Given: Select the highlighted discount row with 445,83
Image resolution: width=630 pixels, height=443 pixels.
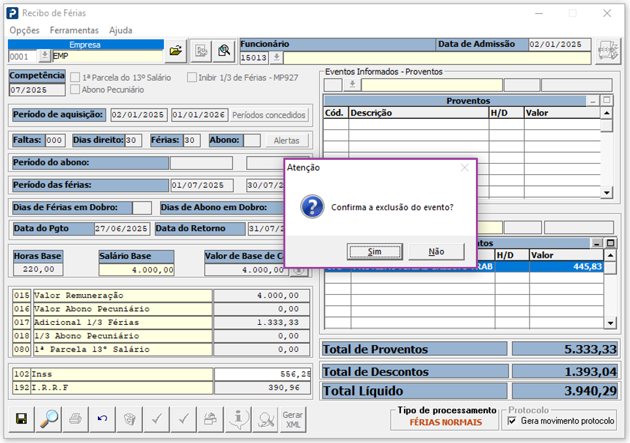Looking at the screenshot, I should point(464,266).
